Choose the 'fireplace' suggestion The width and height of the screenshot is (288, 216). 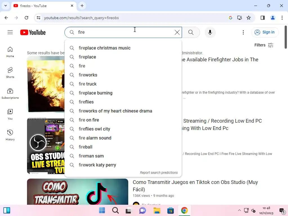123,57
